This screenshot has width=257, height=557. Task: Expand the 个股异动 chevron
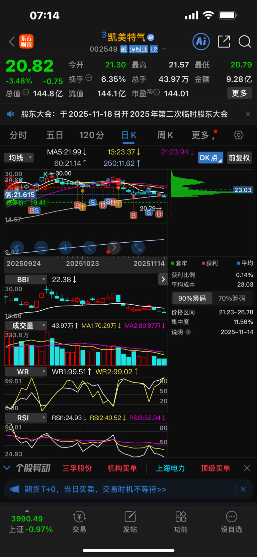7,468
